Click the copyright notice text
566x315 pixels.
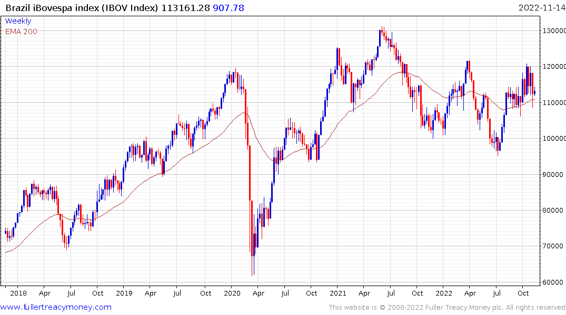tap(447, 308)
